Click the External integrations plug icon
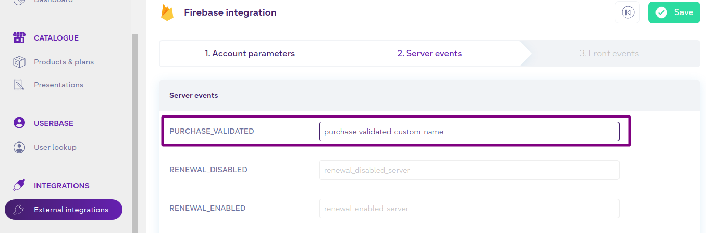The height and width of the screenshot is (233, 706). [x=19, y=210]
